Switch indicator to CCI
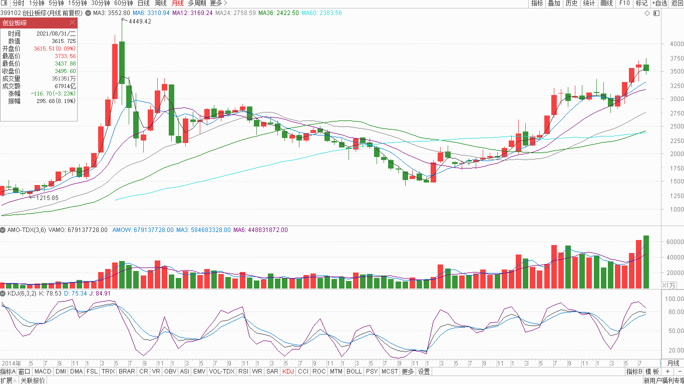The width and height of the screenshot is (684, 384). (x=303, y=371)
